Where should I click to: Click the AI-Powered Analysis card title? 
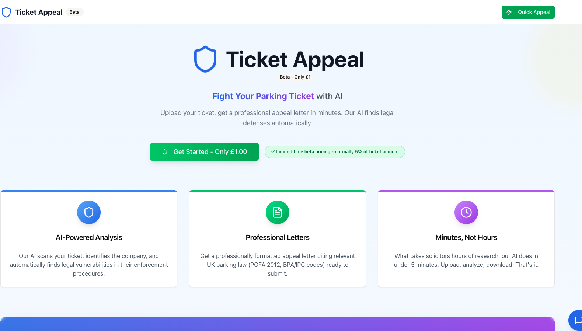point(88,237)
